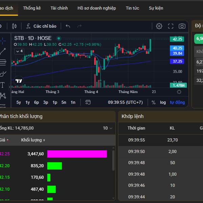This screenshot has width=203, height=203.
Task: Open go-to-date calendar icon
Action: [x=88, y=102]
